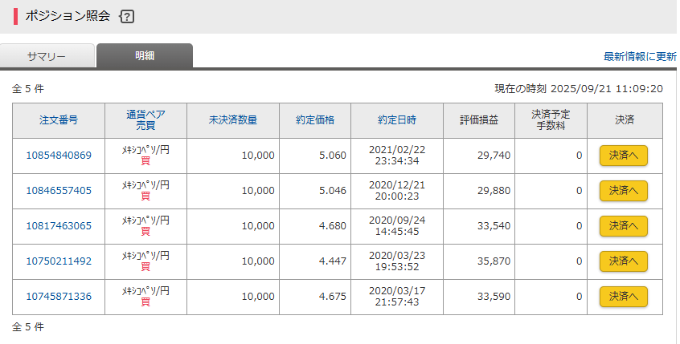The width and height of the screenshot is (680, 344).
Task: Open order number 10817463065
Action: 59,226
